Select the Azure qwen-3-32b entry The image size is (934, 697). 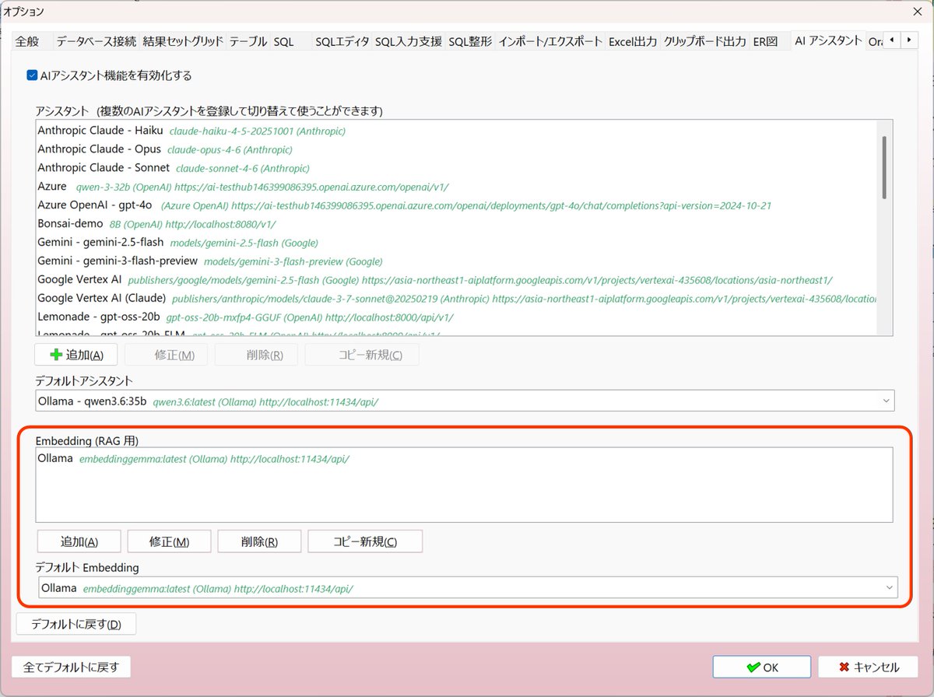tap(458, 187)
